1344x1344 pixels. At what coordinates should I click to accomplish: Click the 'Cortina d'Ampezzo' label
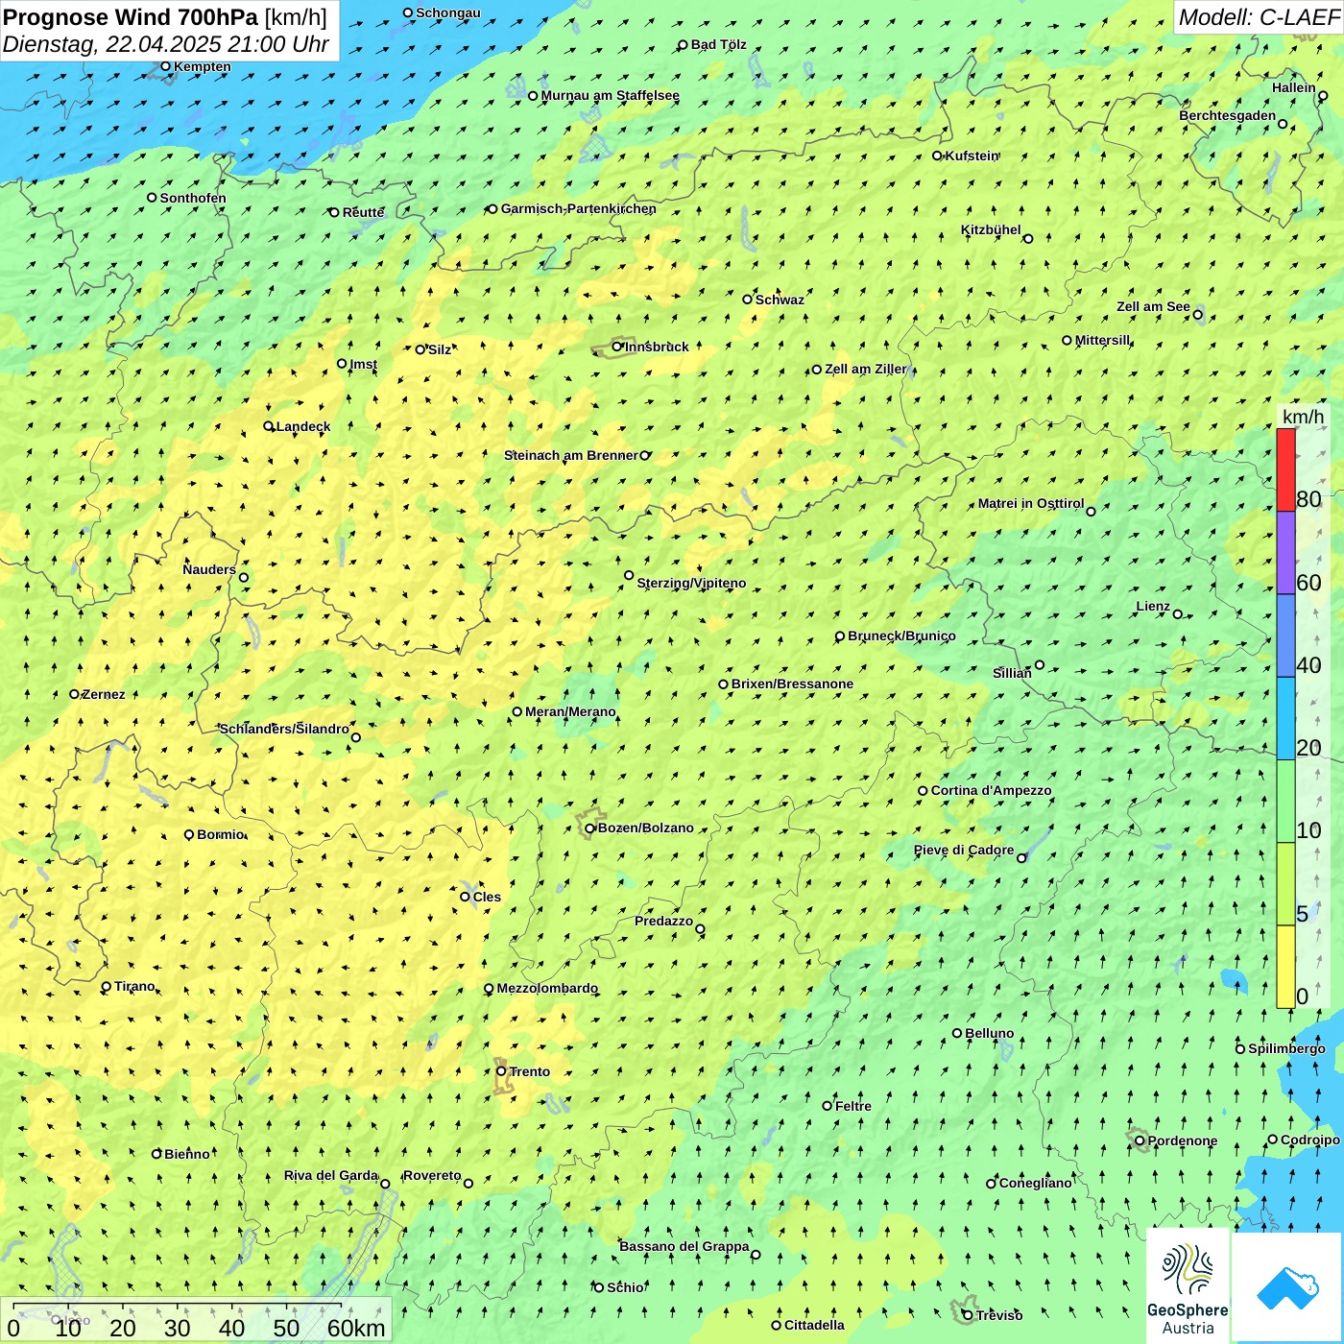point(991,790)
